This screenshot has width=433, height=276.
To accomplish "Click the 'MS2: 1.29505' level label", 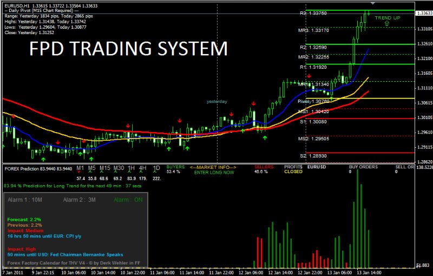I will tap(313, 139).
